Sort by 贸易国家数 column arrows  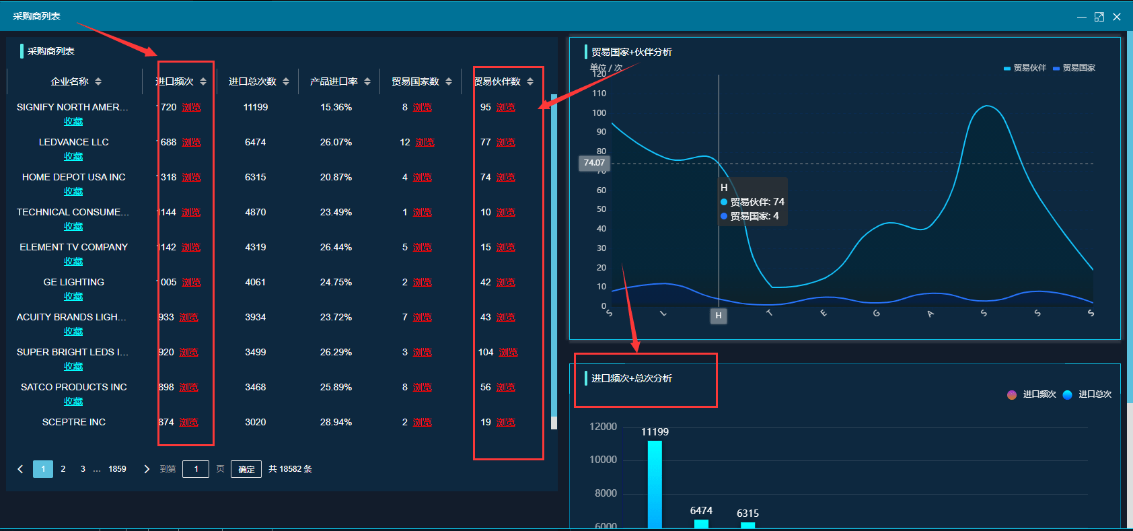click(449, 81)
